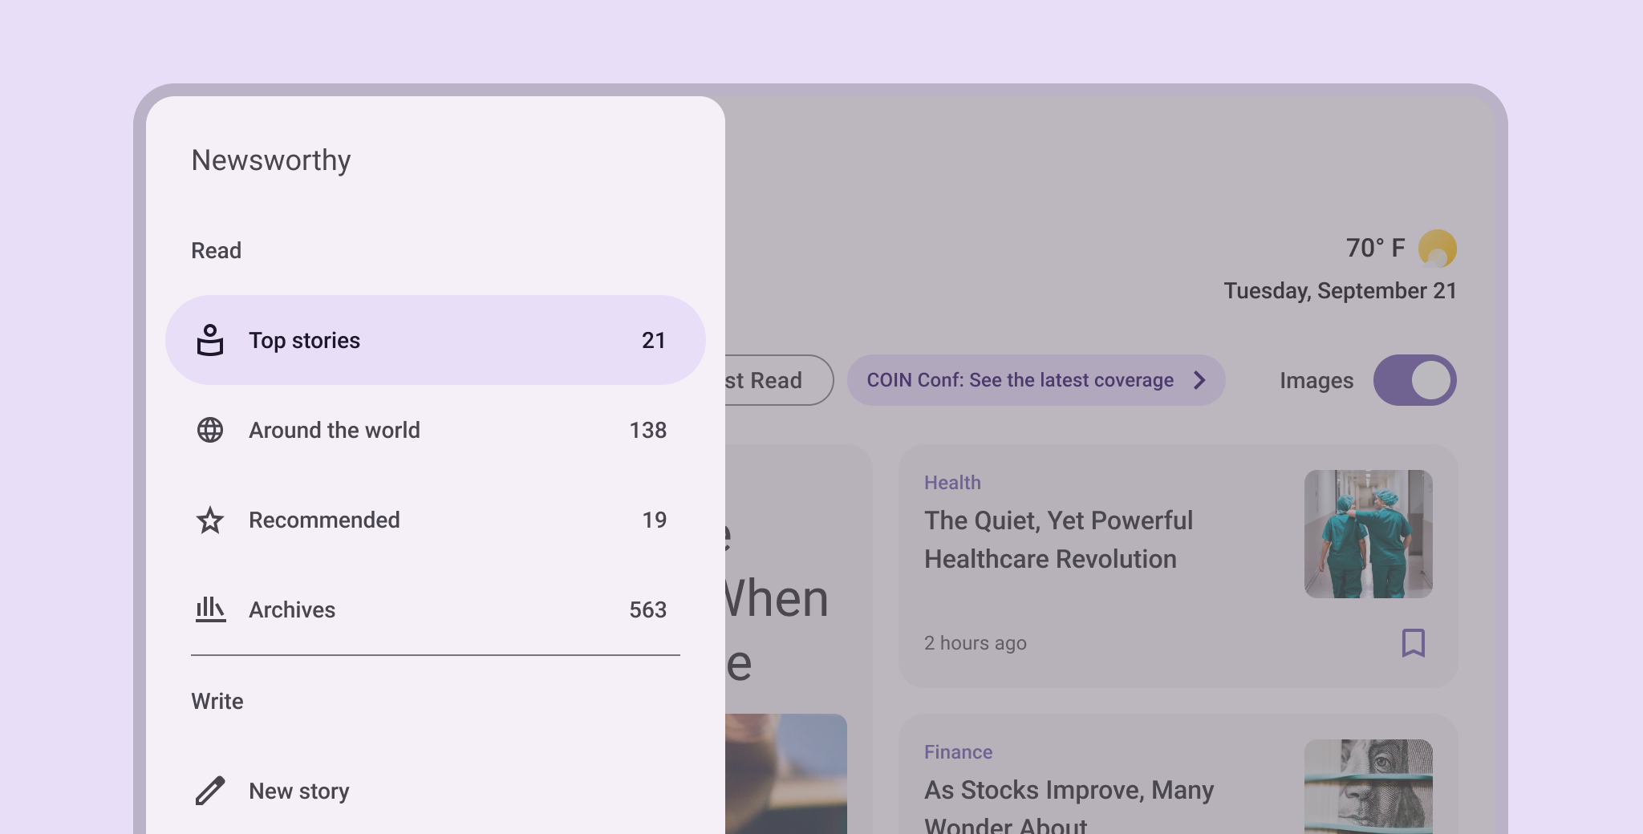Start a New story

coord(298,791)
